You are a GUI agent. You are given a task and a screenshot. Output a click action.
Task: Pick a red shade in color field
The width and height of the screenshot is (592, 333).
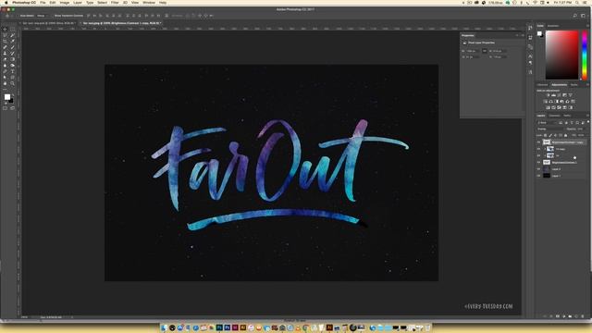coord(561,55)
